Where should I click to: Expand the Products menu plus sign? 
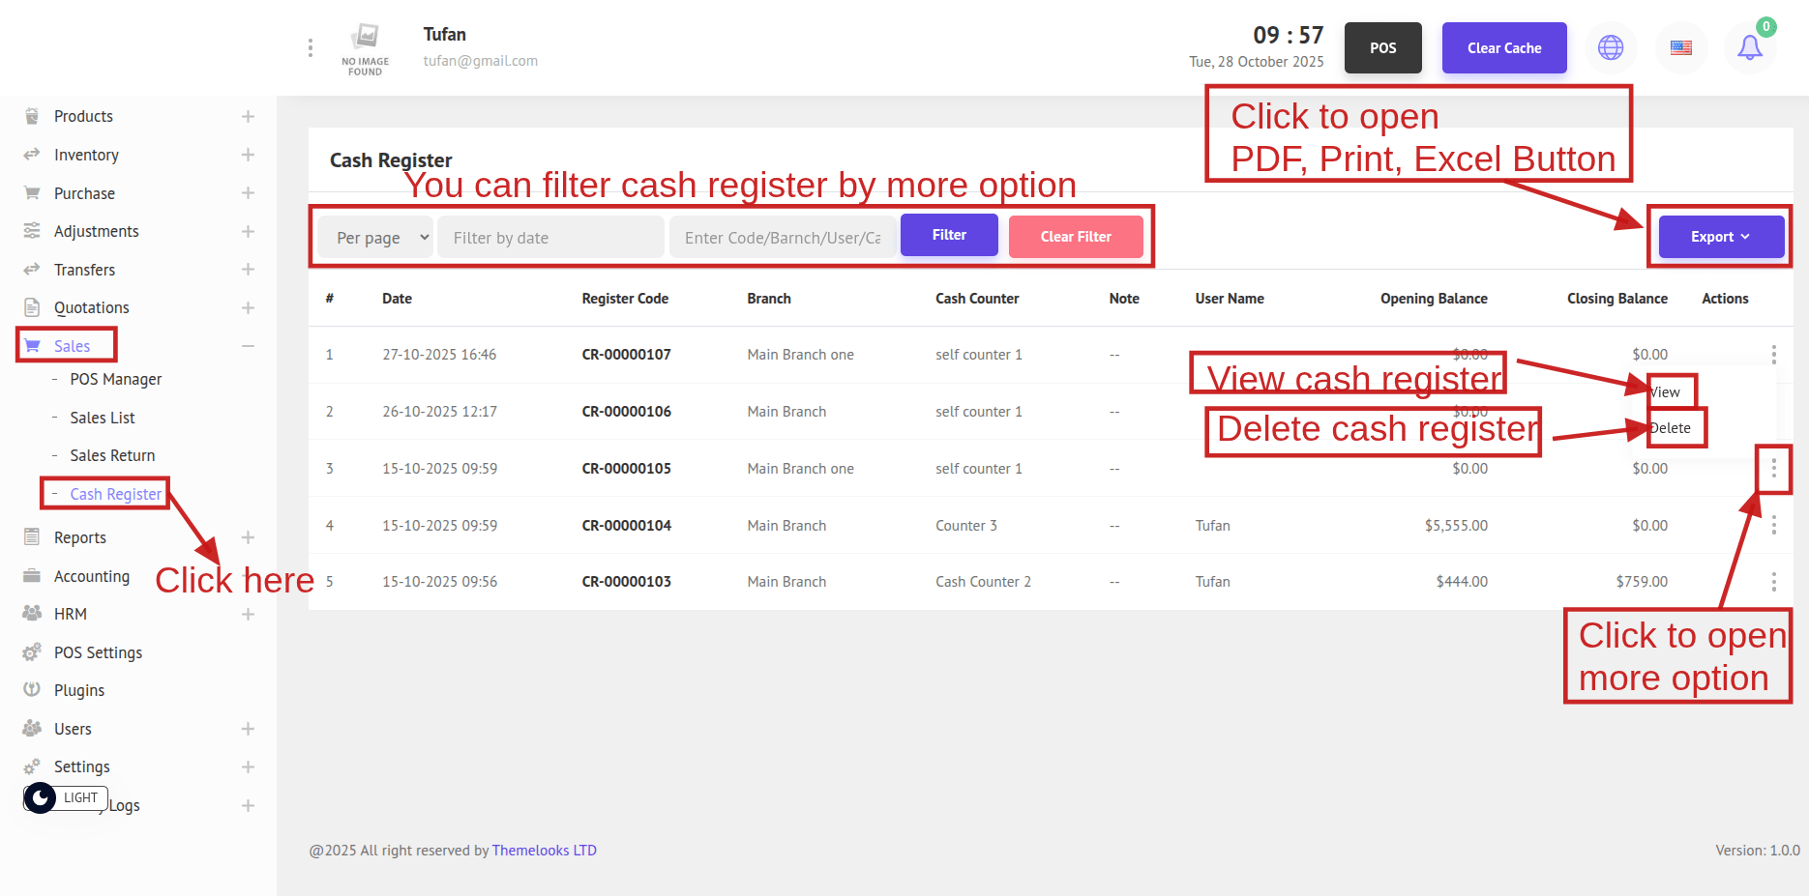(248, 117)
